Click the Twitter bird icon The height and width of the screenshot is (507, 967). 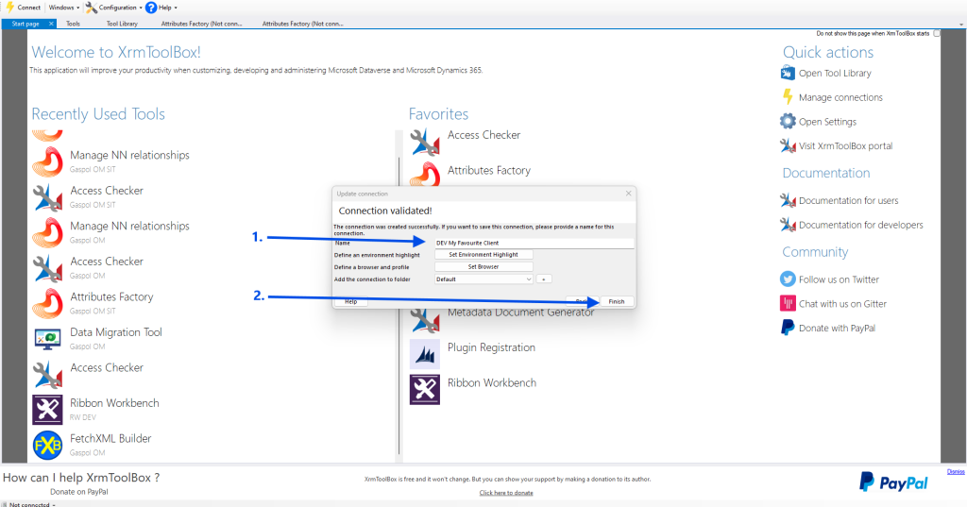(x=788, y=279)
